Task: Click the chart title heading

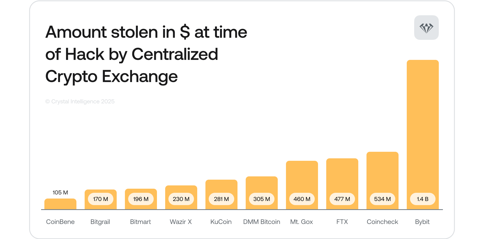Action: coord(146,54)
